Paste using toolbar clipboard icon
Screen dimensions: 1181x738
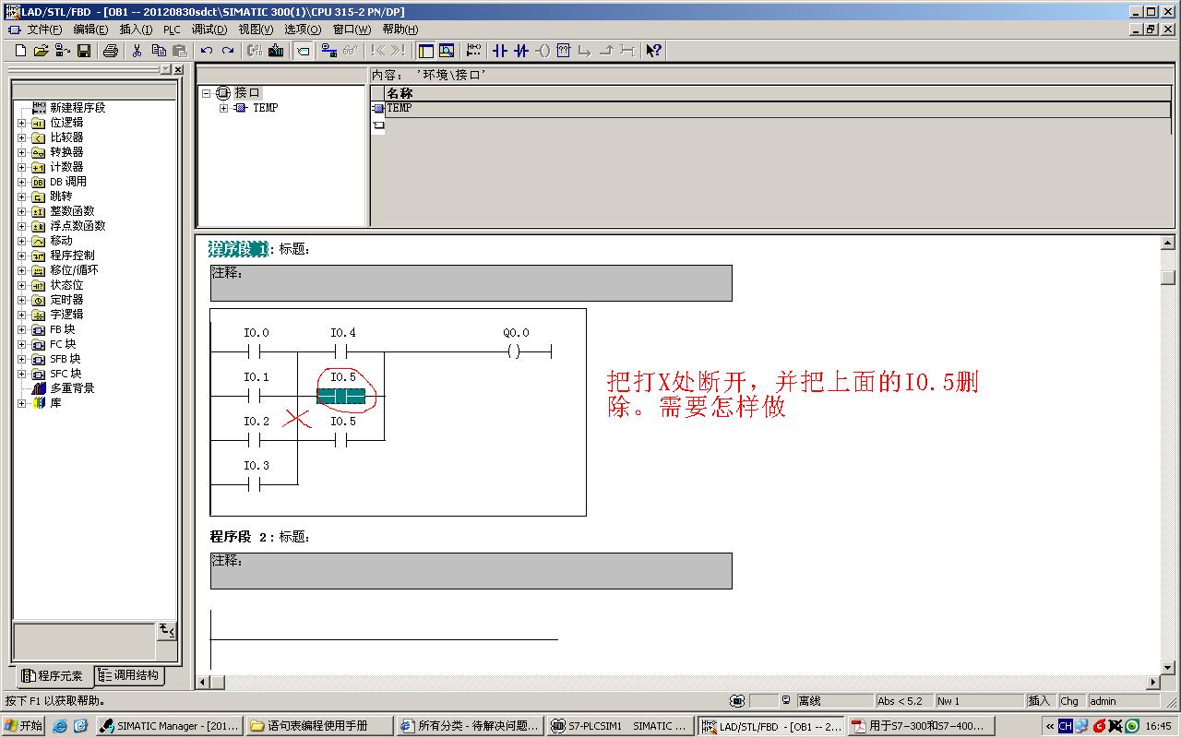[180, 51]
